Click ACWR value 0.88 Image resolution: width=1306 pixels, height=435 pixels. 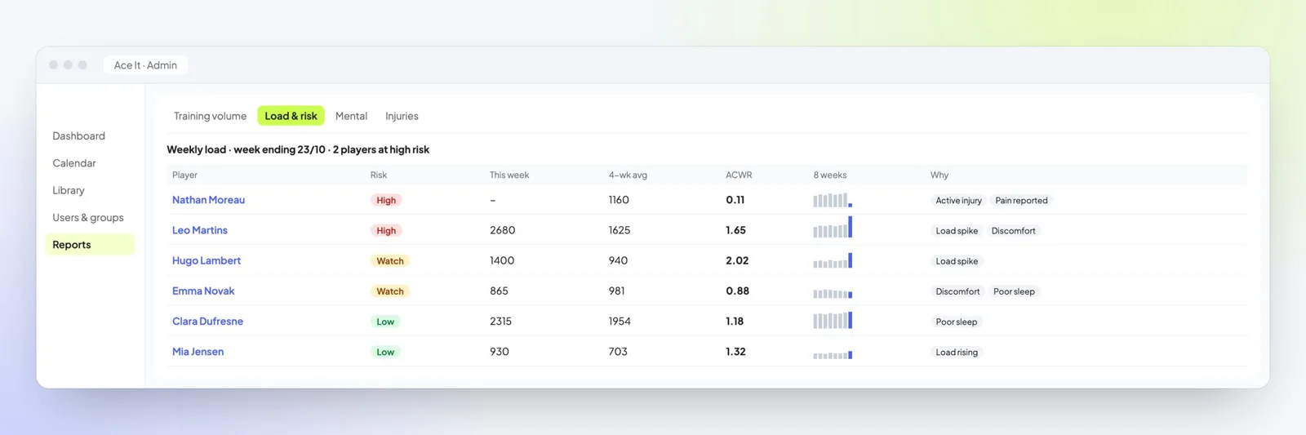737,291
